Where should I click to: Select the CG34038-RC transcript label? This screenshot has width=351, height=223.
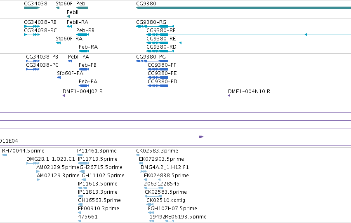[x=40, y=31]
